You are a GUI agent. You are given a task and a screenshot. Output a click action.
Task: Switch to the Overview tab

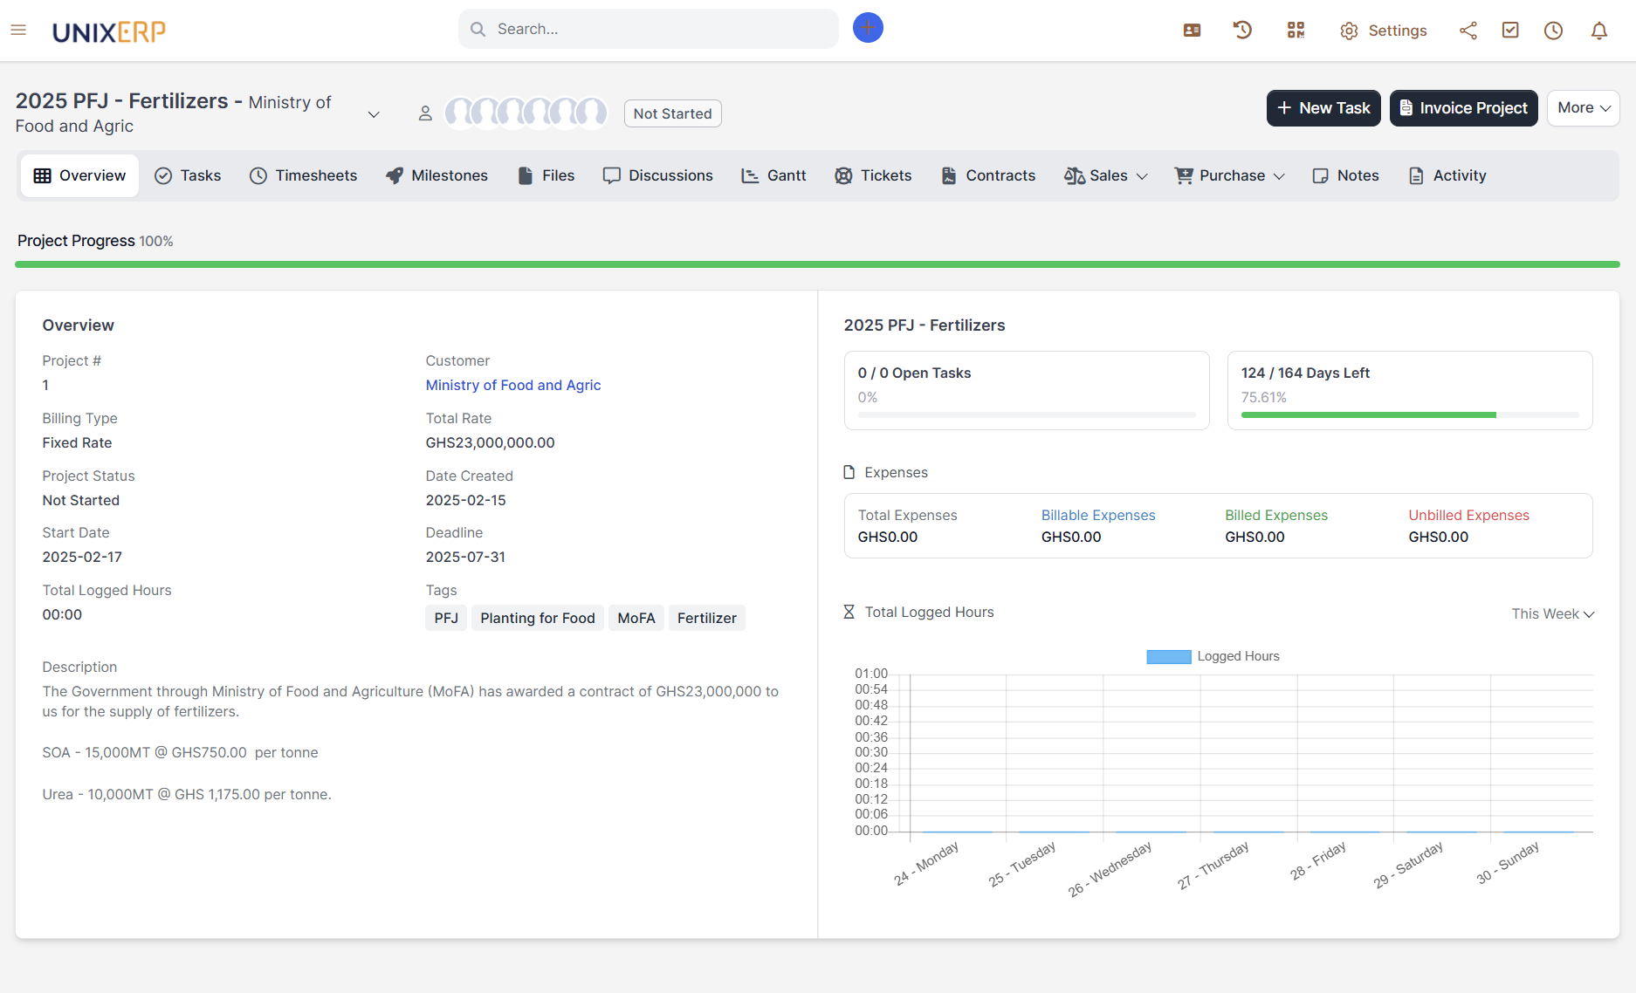point(79,175)
